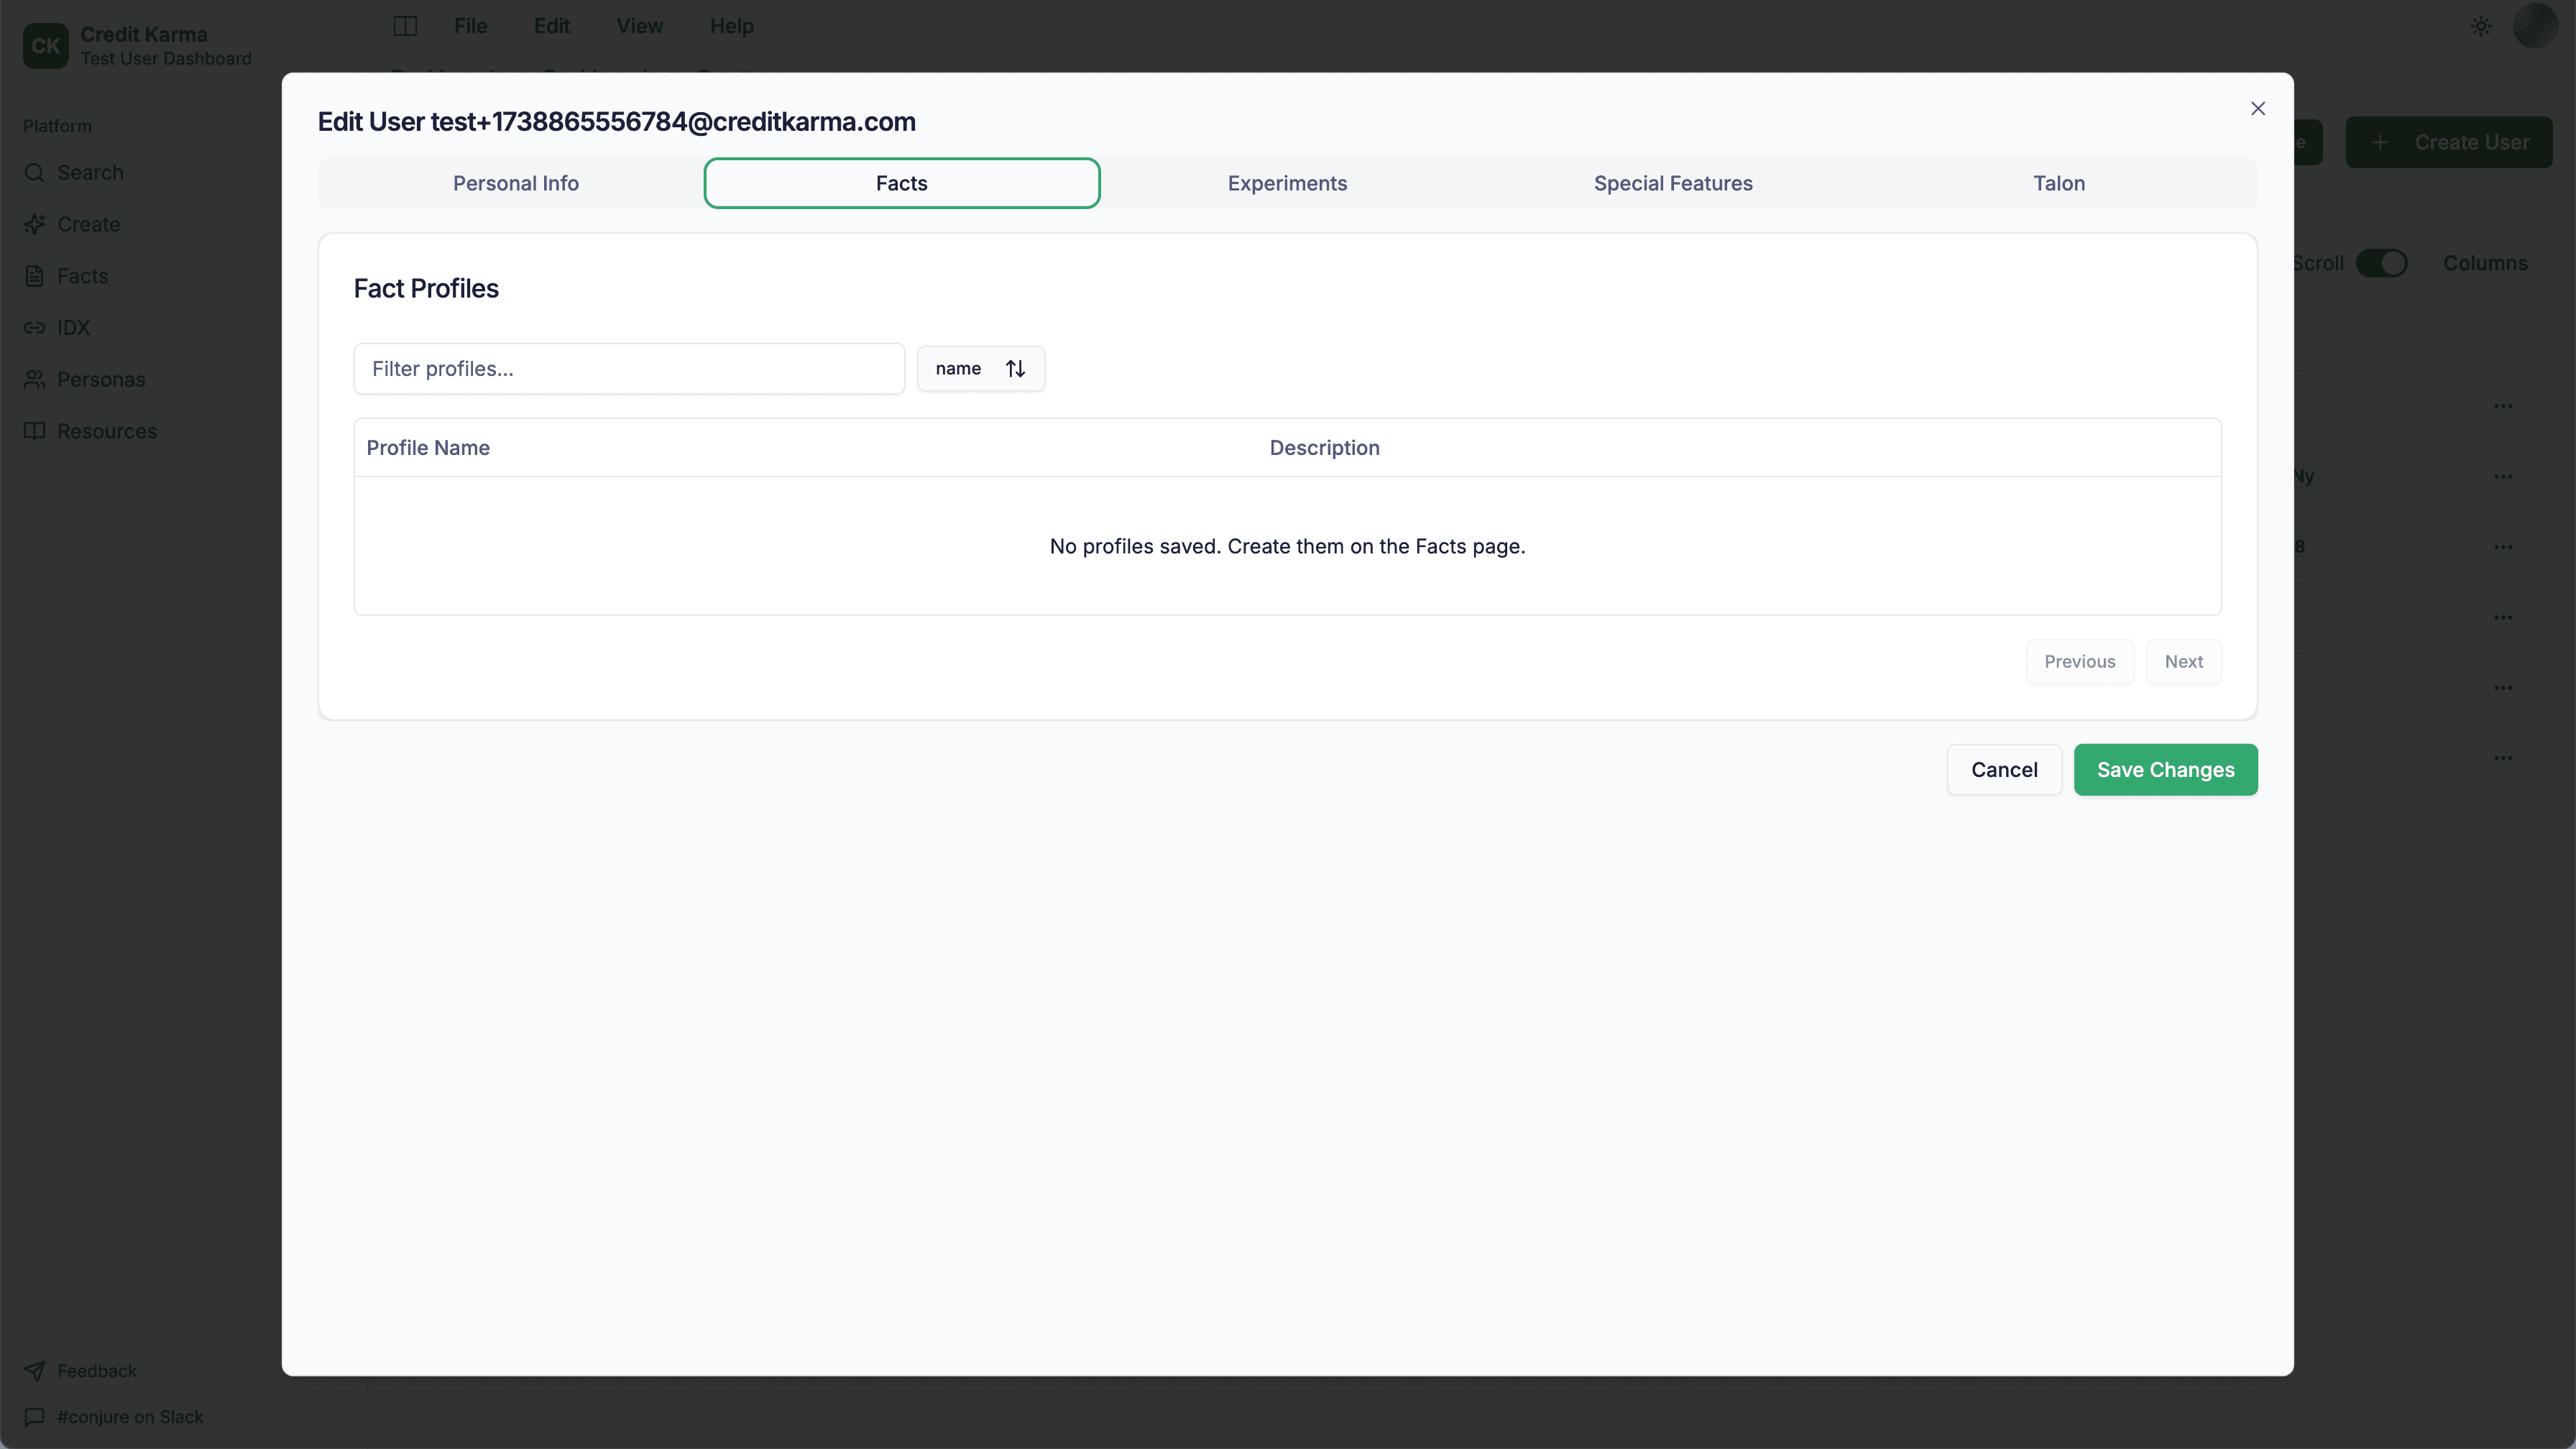
Task: Switch to light mode using the sun icon
Action: coord(2481,26)
